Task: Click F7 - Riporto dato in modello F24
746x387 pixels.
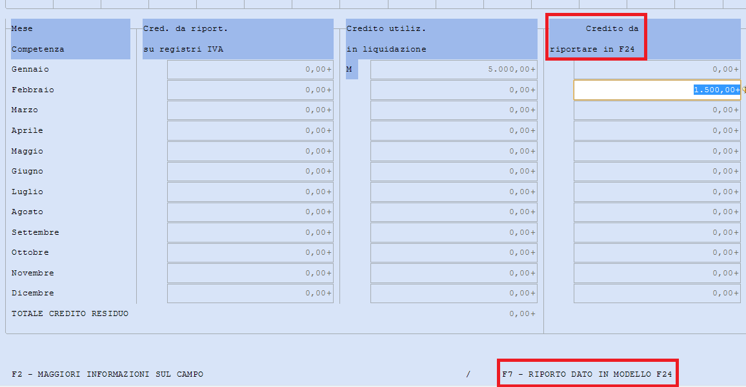Action: (587, 374)
